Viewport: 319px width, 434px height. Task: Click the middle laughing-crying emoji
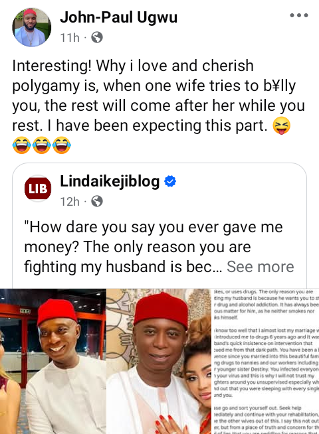click(x=42, y=145)
